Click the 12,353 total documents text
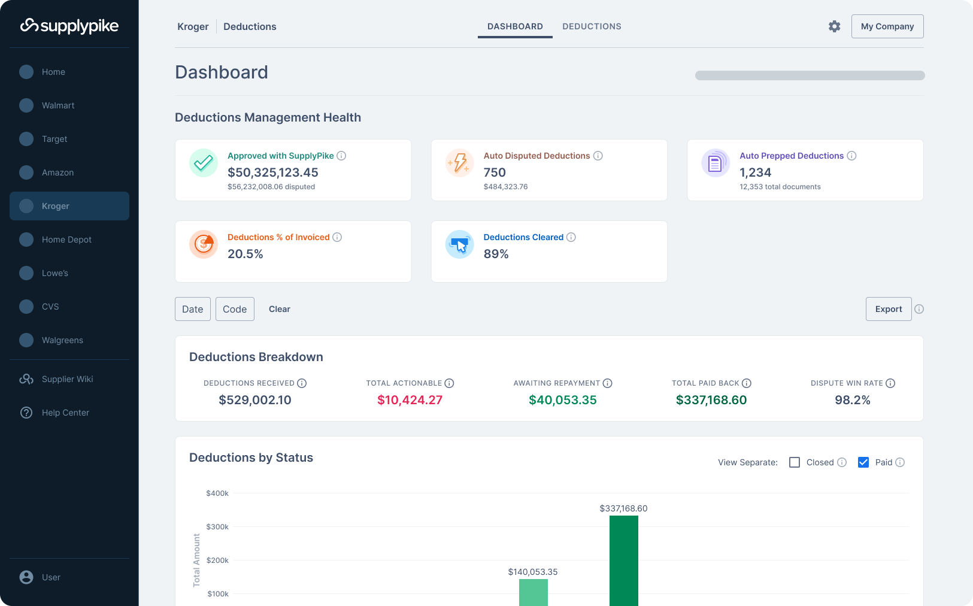 pos(780,187)
